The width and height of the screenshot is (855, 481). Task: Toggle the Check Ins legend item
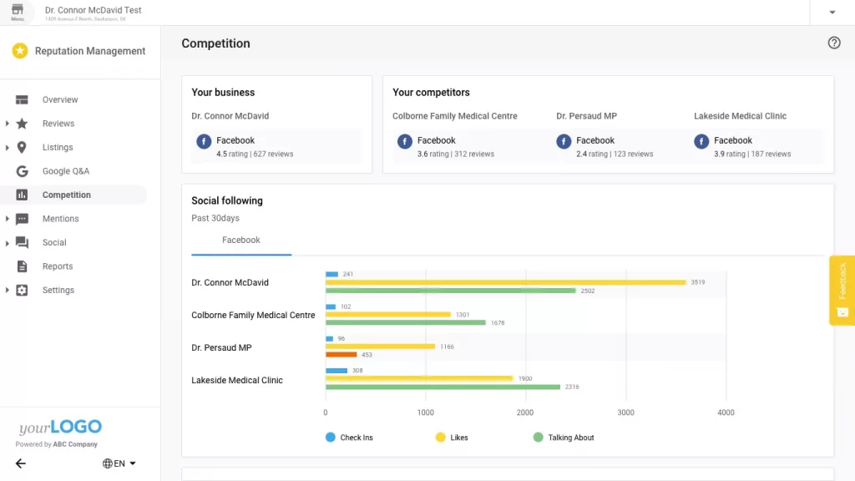tap(349, 438)
